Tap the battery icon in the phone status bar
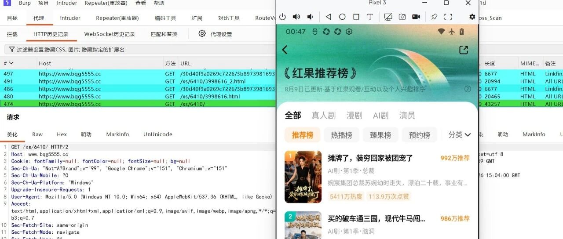563x239 pixels. tap(461, 32)
